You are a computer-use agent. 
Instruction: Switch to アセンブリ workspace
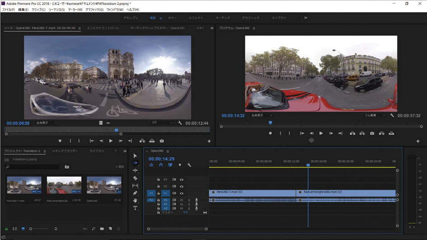131,18
